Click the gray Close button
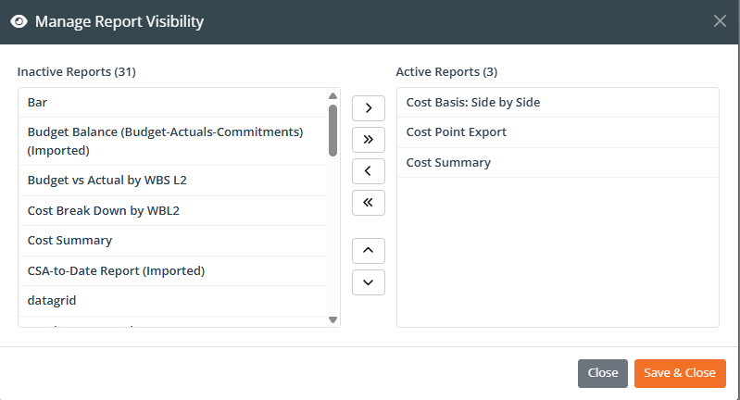This screenshot has height=400, width=740. click(x=603, y=373)
